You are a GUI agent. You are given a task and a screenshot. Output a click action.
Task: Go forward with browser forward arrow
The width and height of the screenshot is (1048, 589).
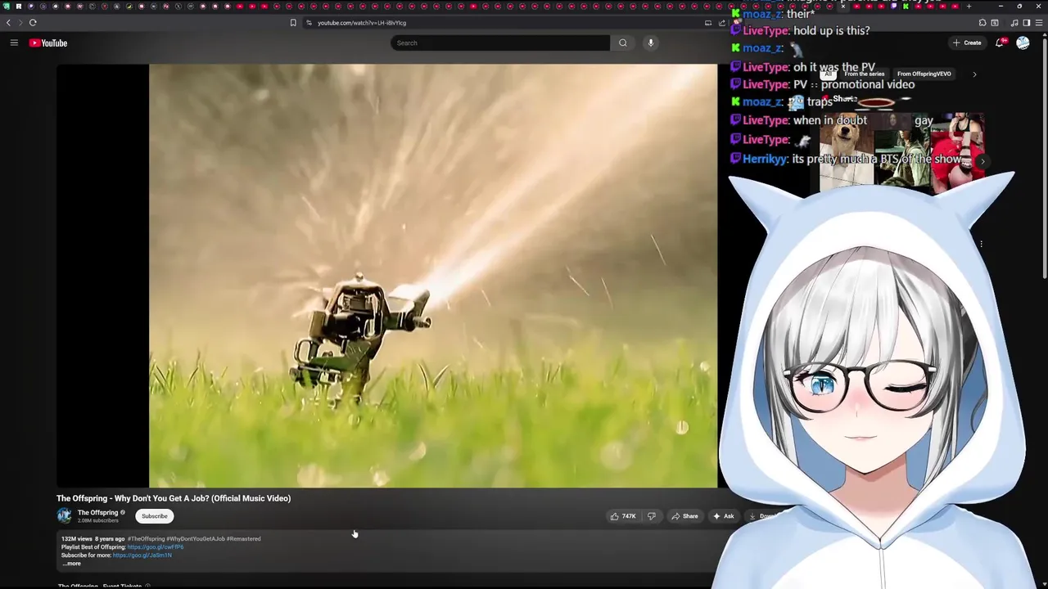(20, 22)
